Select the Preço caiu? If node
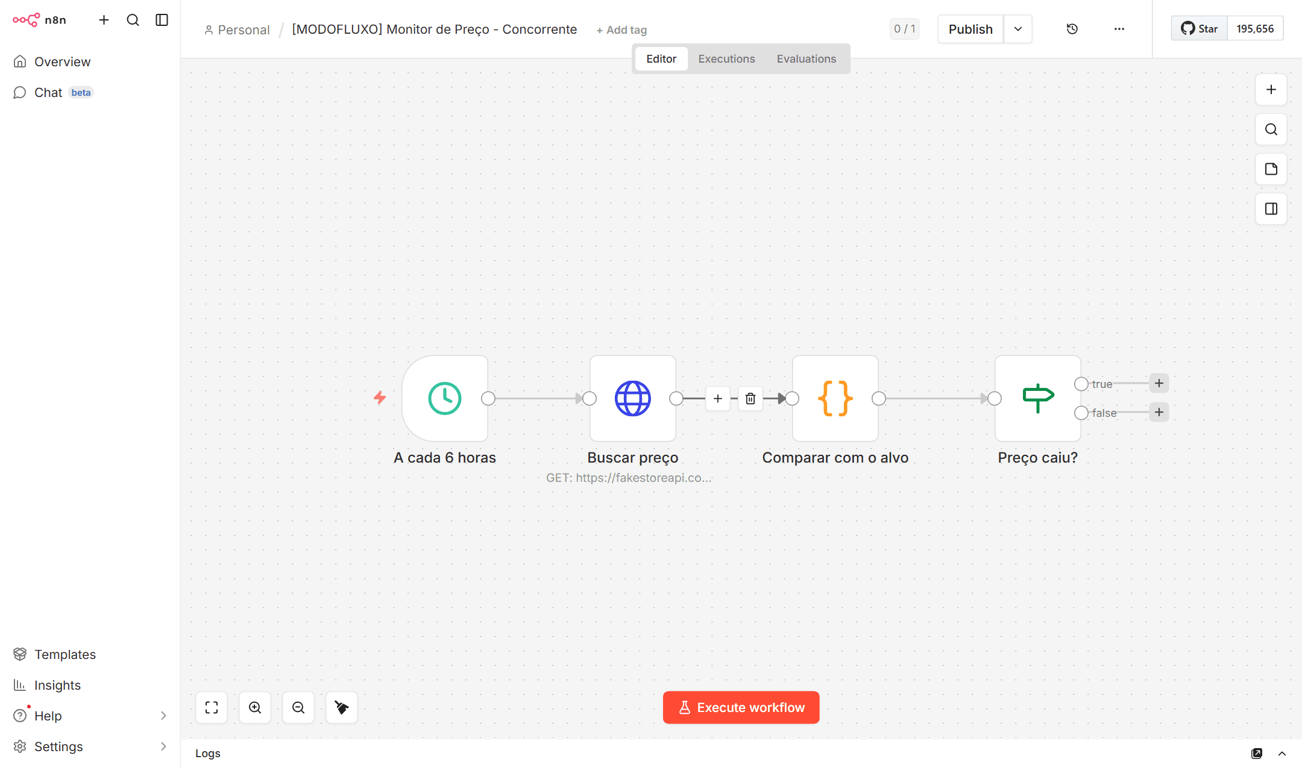 (1037, 398)
